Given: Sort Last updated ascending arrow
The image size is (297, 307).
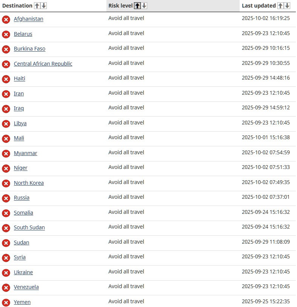Looking at the screenshot, I should coord(280,6).
